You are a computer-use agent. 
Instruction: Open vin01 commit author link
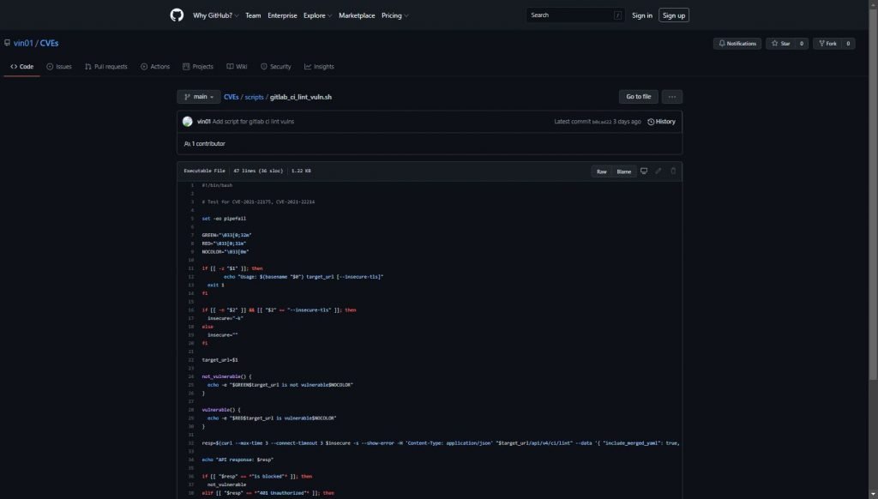(204, 122)
